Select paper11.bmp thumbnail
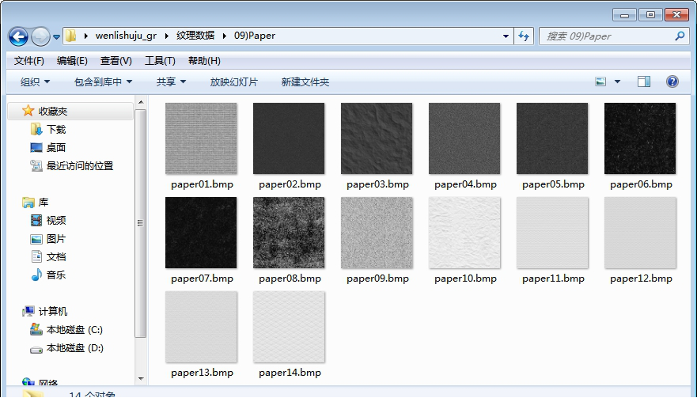 tap(552, 233)
